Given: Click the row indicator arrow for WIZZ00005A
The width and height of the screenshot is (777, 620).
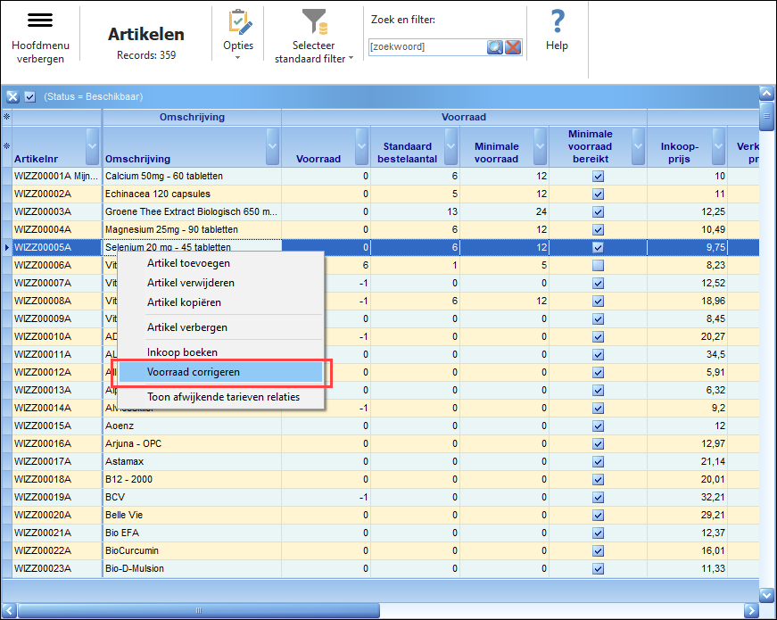Looking at the screenshot, I should 7,247.
